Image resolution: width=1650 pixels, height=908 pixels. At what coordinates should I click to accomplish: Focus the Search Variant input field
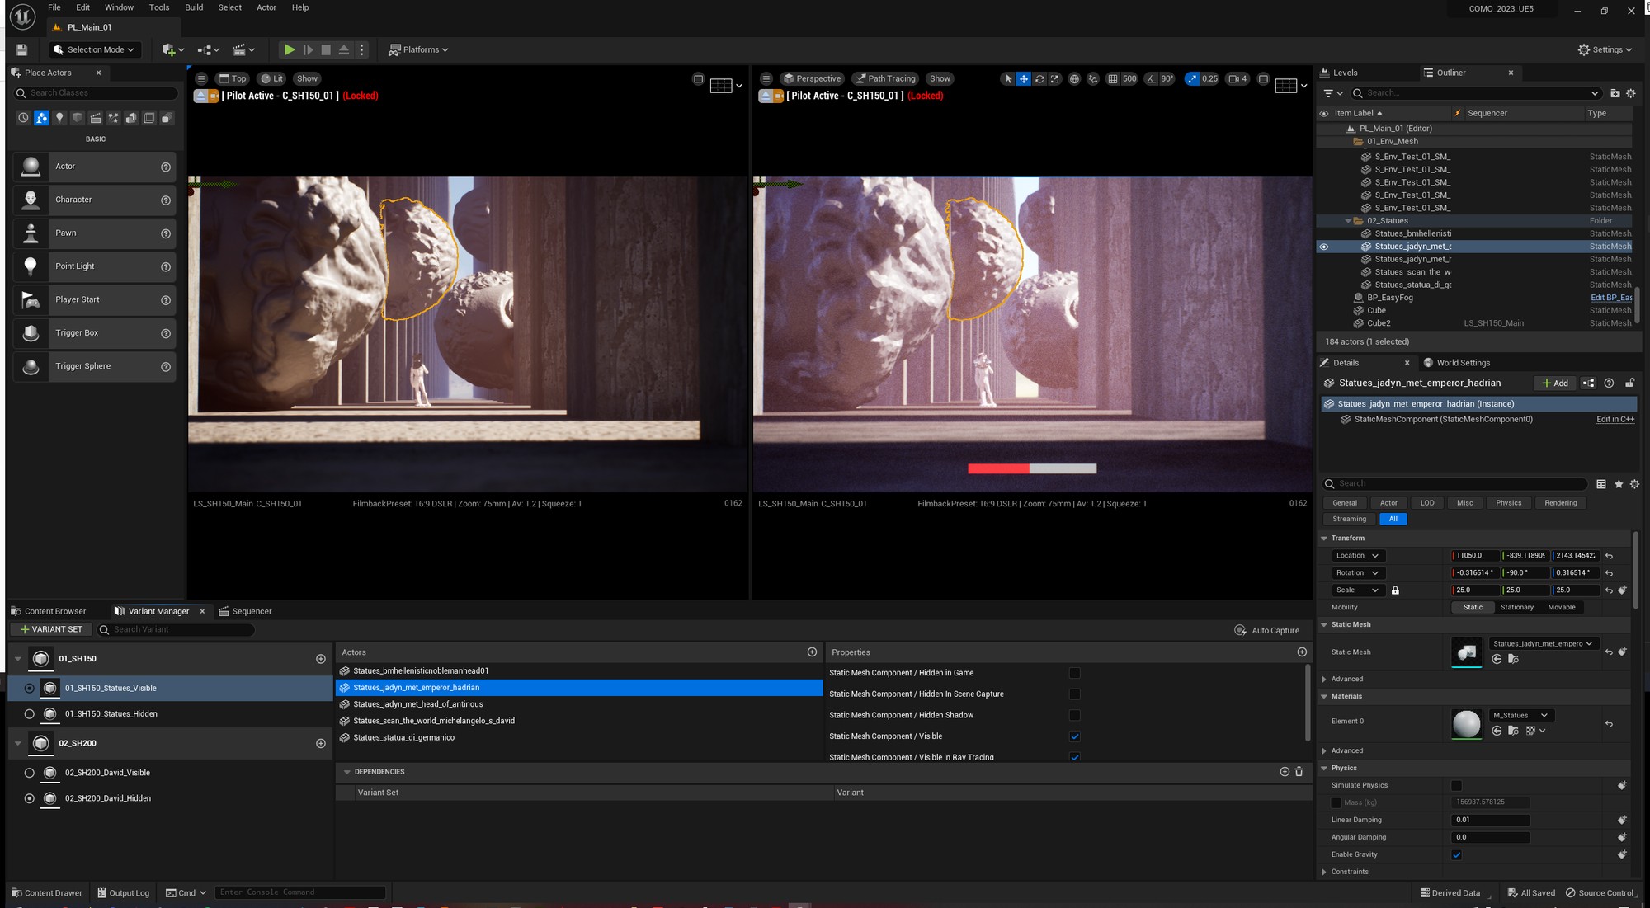[x=176, y=630]
